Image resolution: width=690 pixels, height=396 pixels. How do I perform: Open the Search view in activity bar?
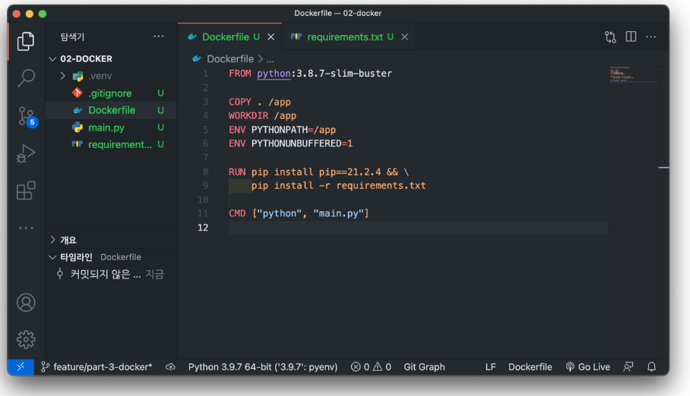26,78
